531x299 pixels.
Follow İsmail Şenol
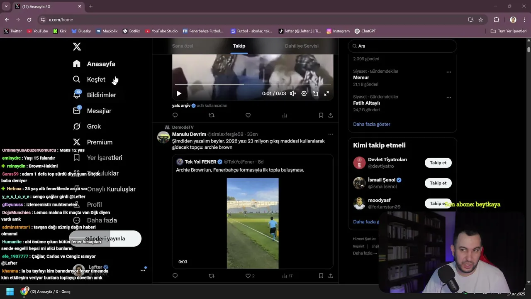pos(438,183)
